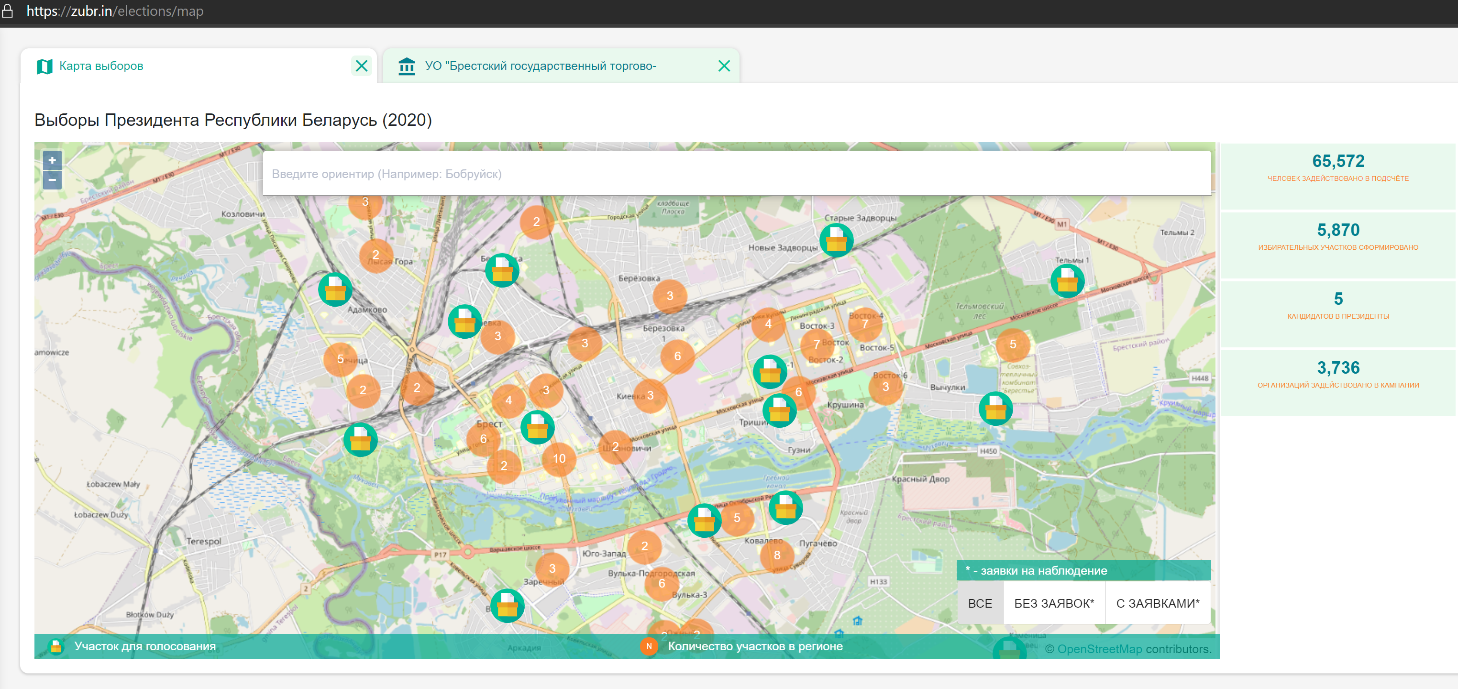Select the С ЗАЯВКАМИ filter
1458x689 pixels.
pyautogui.click(x=1158, y=603)
